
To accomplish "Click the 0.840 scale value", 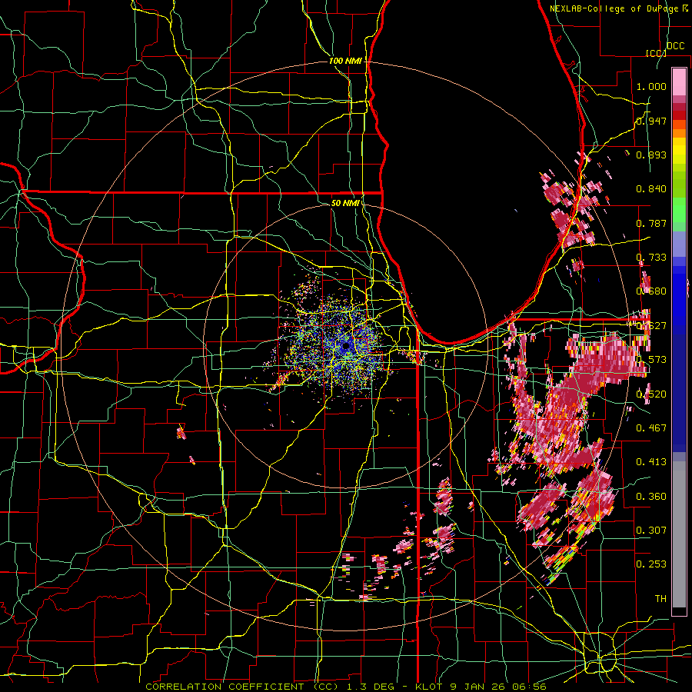I will point(651,189).
